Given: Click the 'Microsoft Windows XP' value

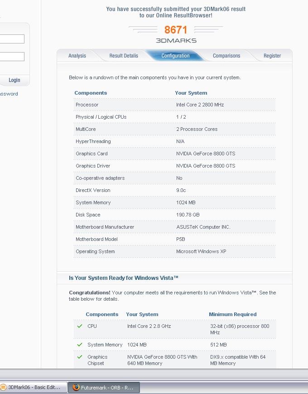Looking at the screenshot, I should pos(201,251).
